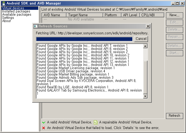The image size is (186, 133).
Task: Sort by the Platform column header
Action: click(112, 15)
